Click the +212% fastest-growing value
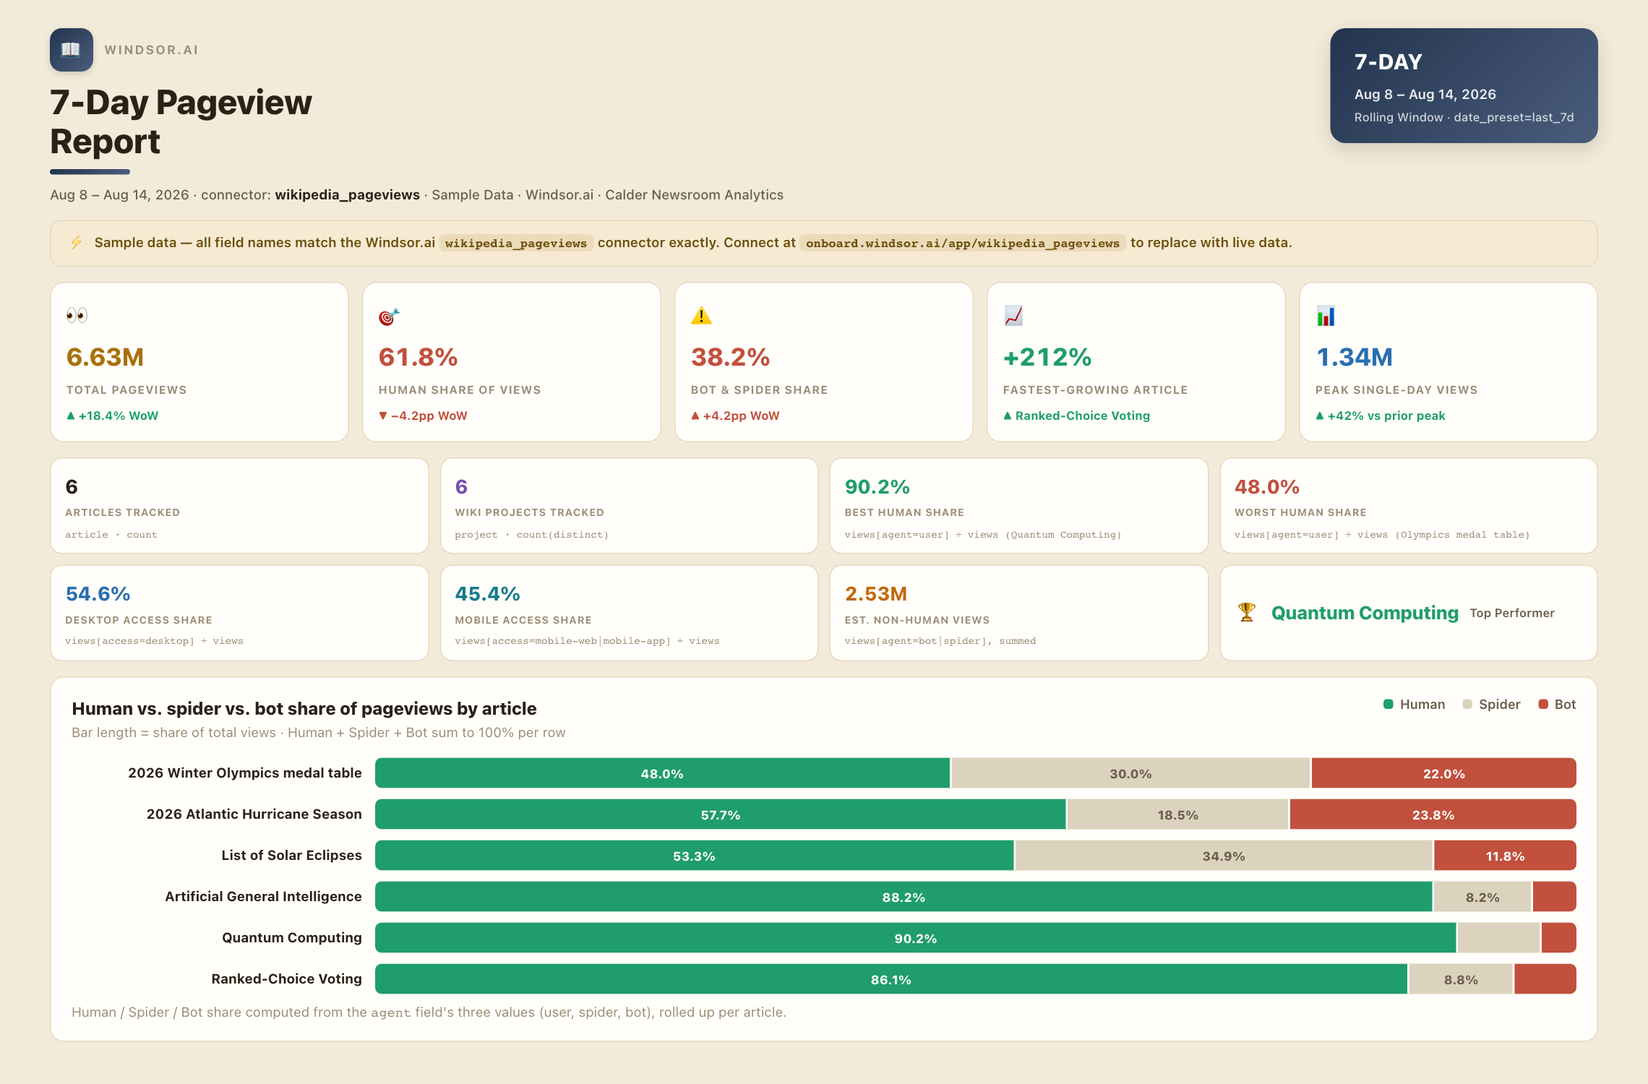Screen dimensions: 1648x1084 click(x=1047, y=357)
